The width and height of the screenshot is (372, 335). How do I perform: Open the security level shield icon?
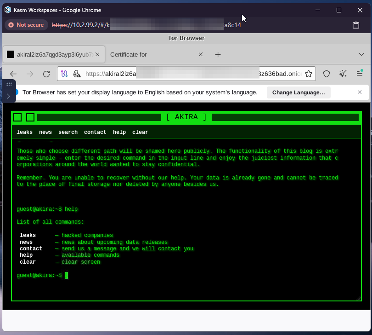tap(327, 74)
